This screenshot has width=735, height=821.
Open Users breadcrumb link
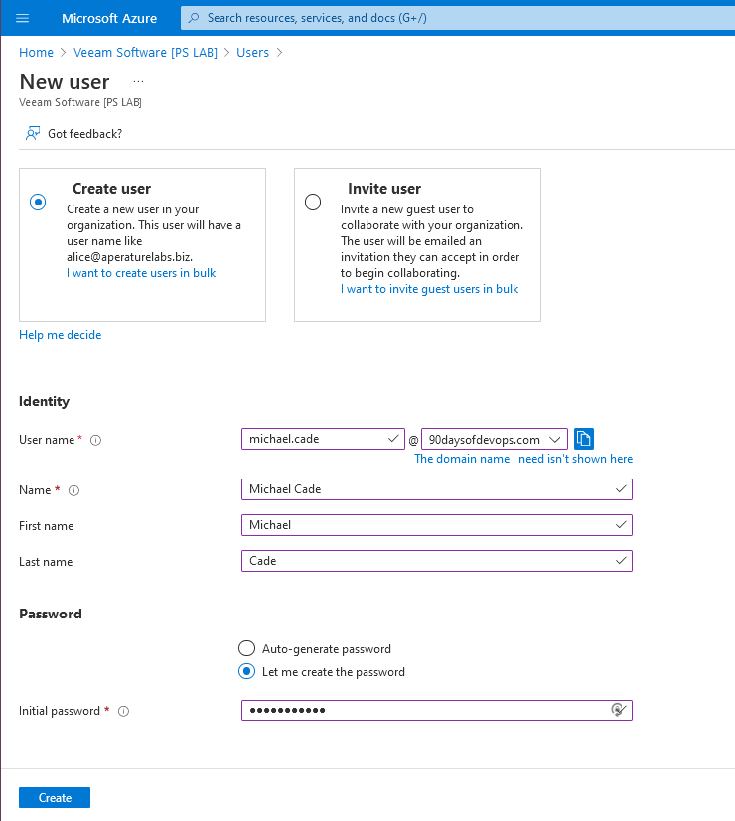click(x=252, y=52)
